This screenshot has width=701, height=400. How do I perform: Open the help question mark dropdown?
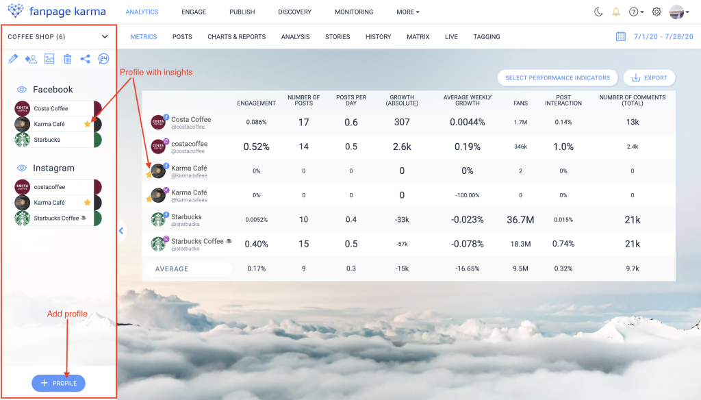point(636,12)
